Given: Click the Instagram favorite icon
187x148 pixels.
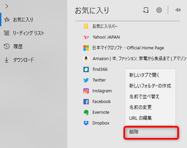Looking at the screenshot, I should click(86, 91).
